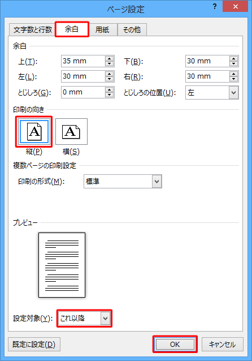Click the 上(T) margin input field
Viewport: 252px width, 361px height.
coord(83,61)
